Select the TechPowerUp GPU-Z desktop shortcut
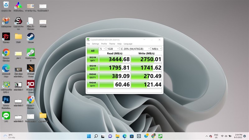Screen dimensions: 249x140 point(6,87)
